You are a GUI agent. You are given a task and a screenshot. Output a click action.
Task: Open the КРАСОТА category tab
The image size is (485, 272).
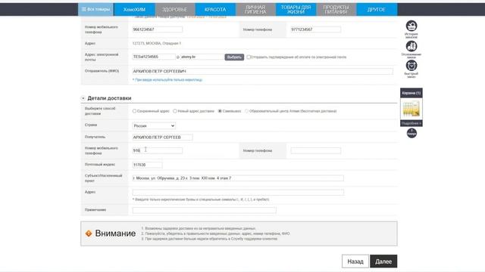click(x=215, y=10)
